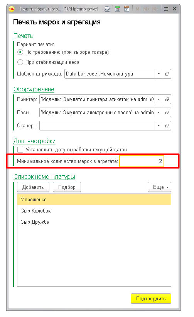This screenshot has width=194, height=317.
Task: Select the Мороженко list row
Action: [x=94, y=200]
